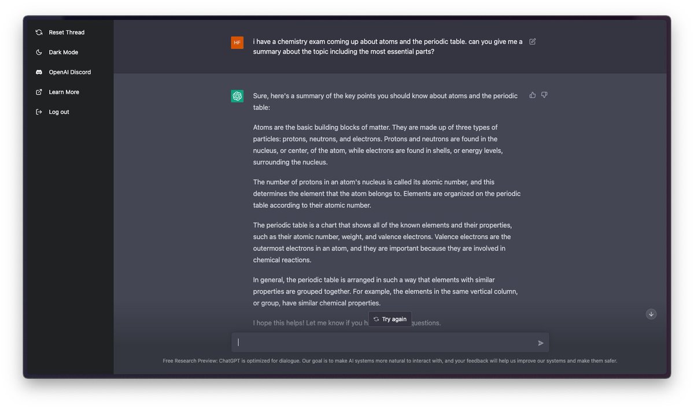Click the Log out arrow icon
Screen dimensions: 694x409
(x=39, y=112)
